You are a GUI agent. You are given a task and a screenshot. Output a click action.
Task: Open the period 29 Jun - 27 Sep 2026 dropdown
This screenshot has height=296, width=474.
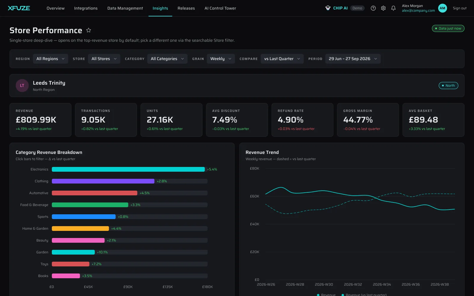click(353, 59)
